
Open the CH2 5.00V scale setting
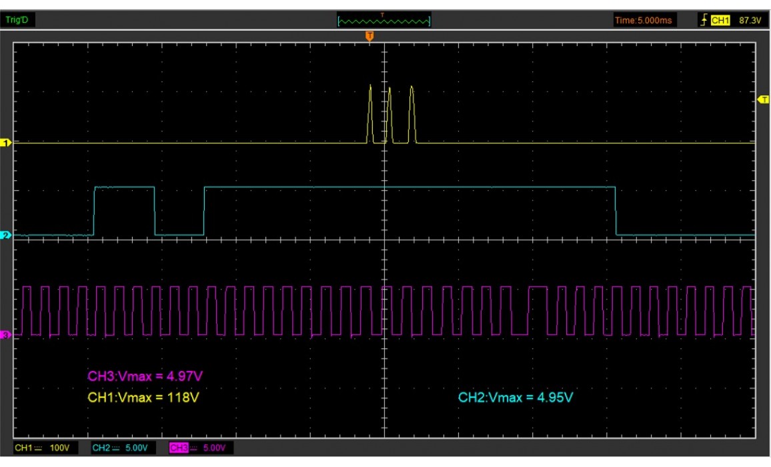point(137,448)
